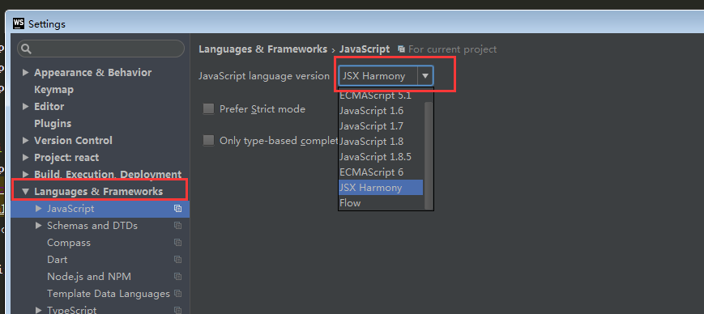The width and height of the screenshot is (704, 314).
Task: Click project-level icon beside Schemas and DTDs
Action: (x=177, y=226)
